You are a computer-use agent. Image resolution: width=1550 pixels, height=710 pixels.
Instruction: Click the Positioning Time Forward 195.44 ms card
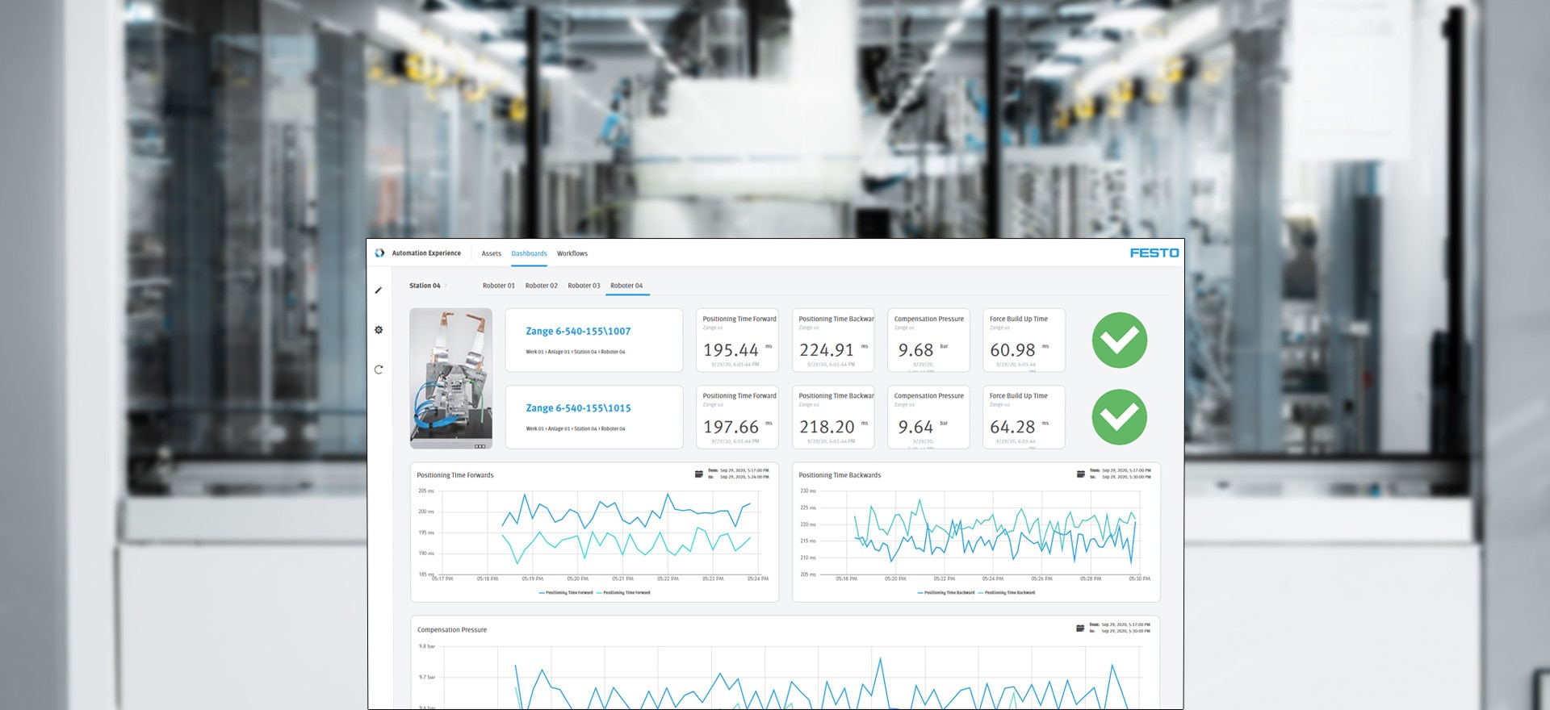click(x=737, y=340)
